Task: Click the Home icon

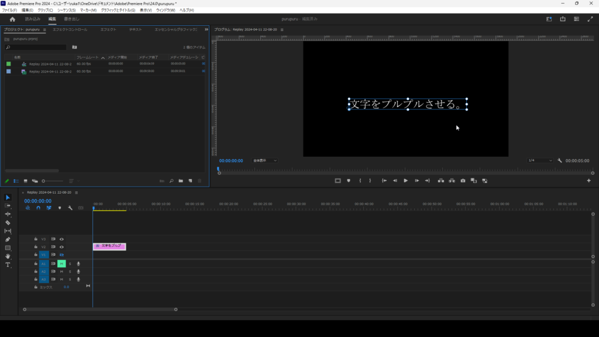Action: (12, 19)
